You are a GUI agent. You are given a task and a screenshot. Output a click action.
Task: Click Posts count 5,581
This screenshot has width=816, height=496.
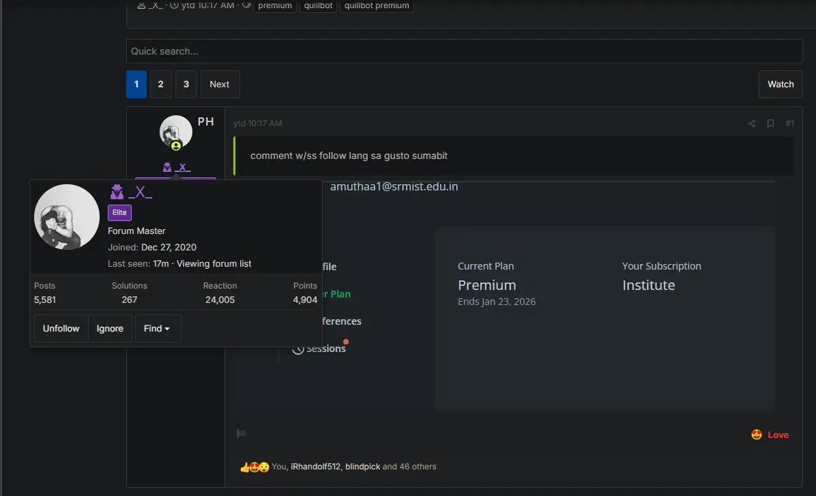click(45, 300)
